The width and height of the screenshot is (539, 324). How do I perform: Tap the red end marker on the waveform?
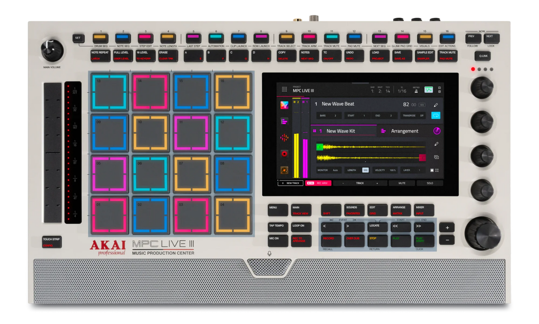click(x=422, y=158)
